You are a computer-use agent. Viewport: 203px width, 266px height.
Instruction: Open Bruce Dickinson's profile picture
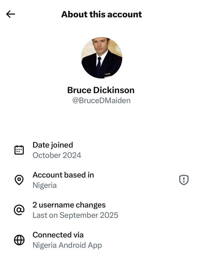tap(102, 58)
